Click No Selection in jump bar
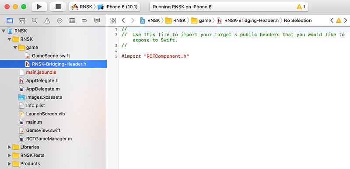This screenshot has width=350, height=169. [x=298, y=21]
